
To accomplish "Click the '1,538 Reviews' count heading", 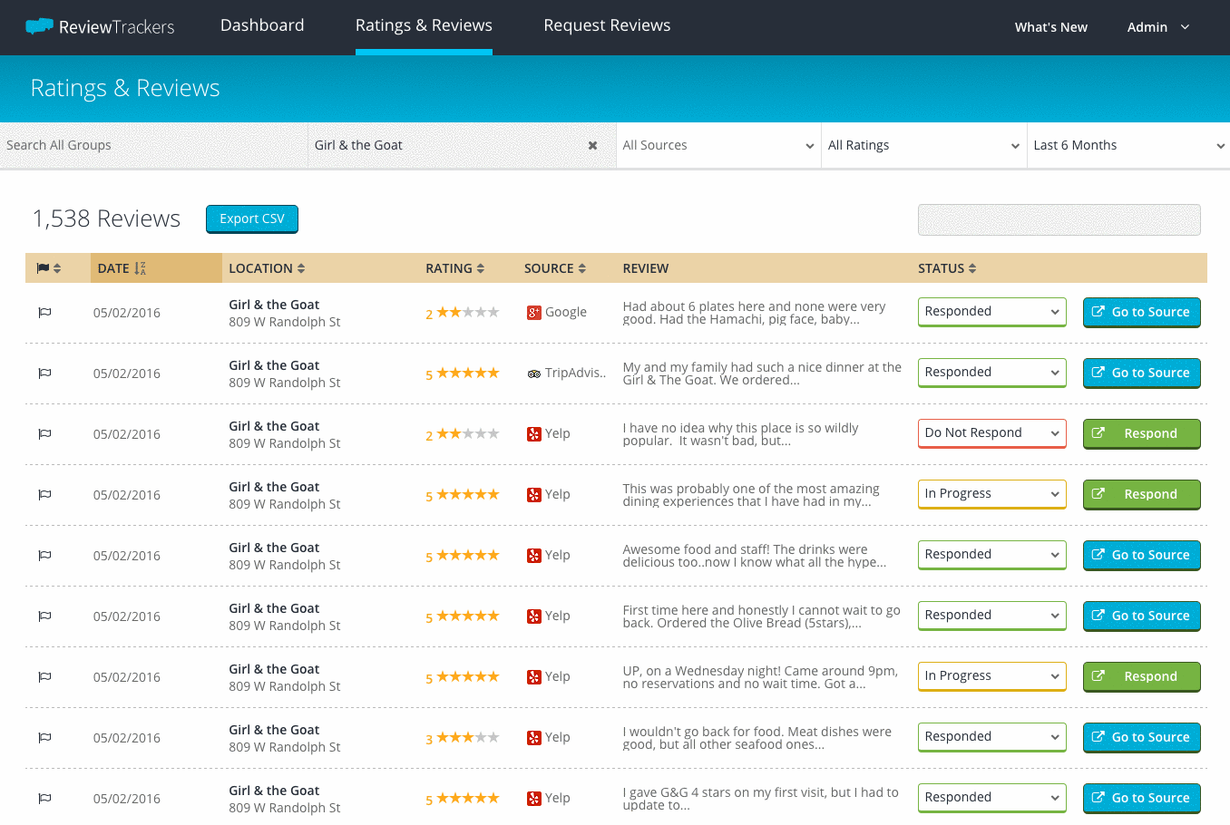I will [x=106, y=218].
